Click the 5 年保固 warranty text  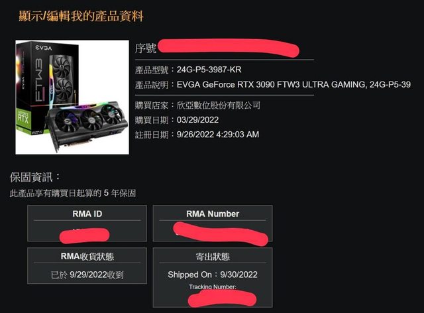click(120, 193)
